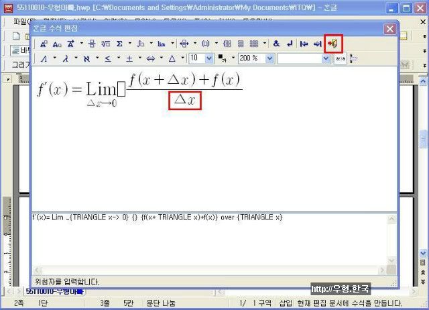Open the triangle misc symbols palette

[172, 58]
